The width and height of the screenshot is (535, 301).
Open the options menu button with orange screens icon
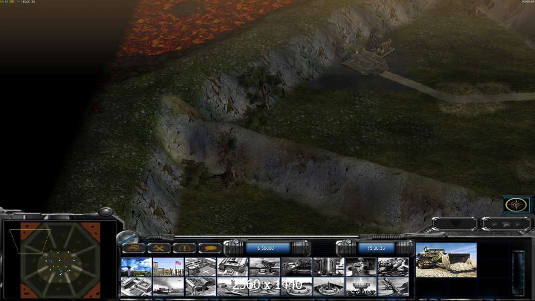[133, 248]
